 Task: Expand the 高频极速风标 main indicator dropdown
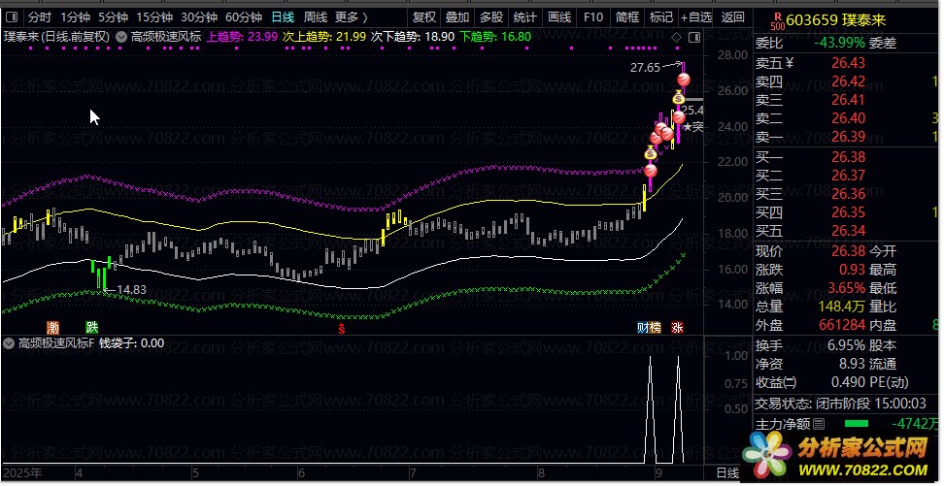pos(121,36)
